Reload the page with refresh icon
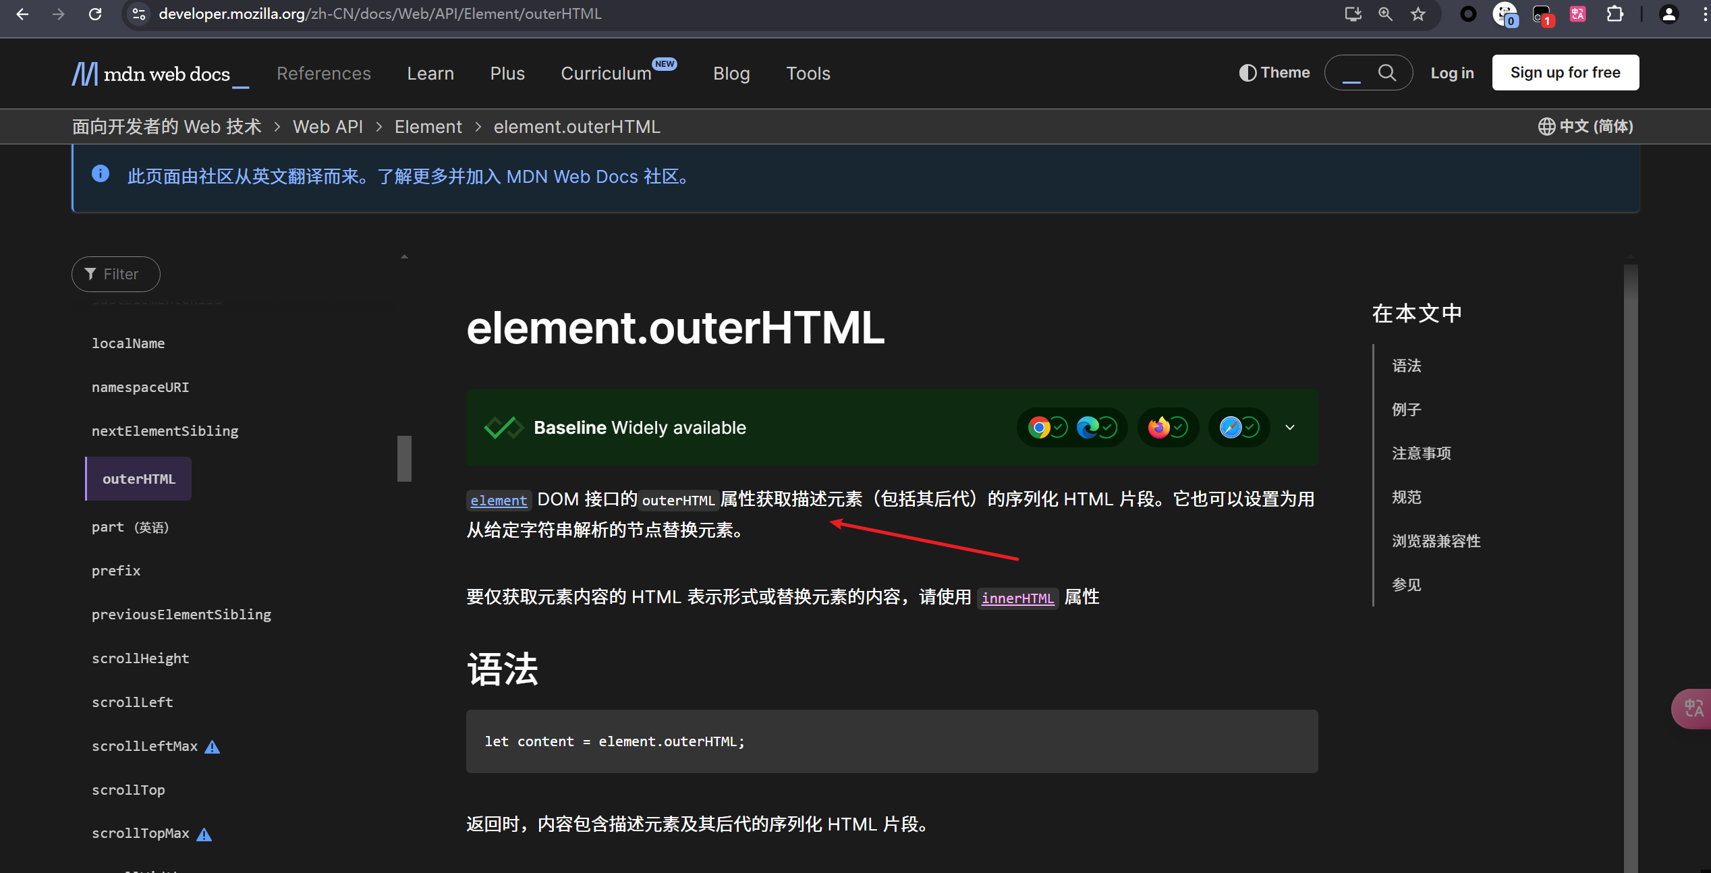The height and width of the screenshot is (873, 1711). tap(95, 14)
